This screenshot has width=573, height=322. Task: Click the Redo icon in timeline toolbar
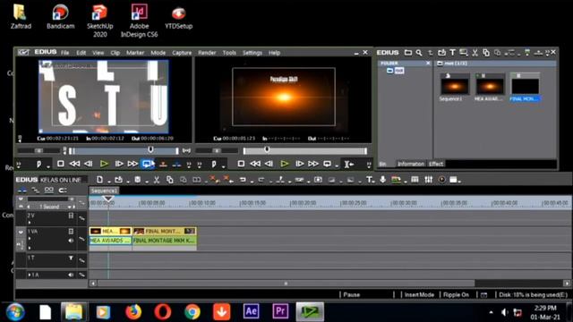[261, 180]
